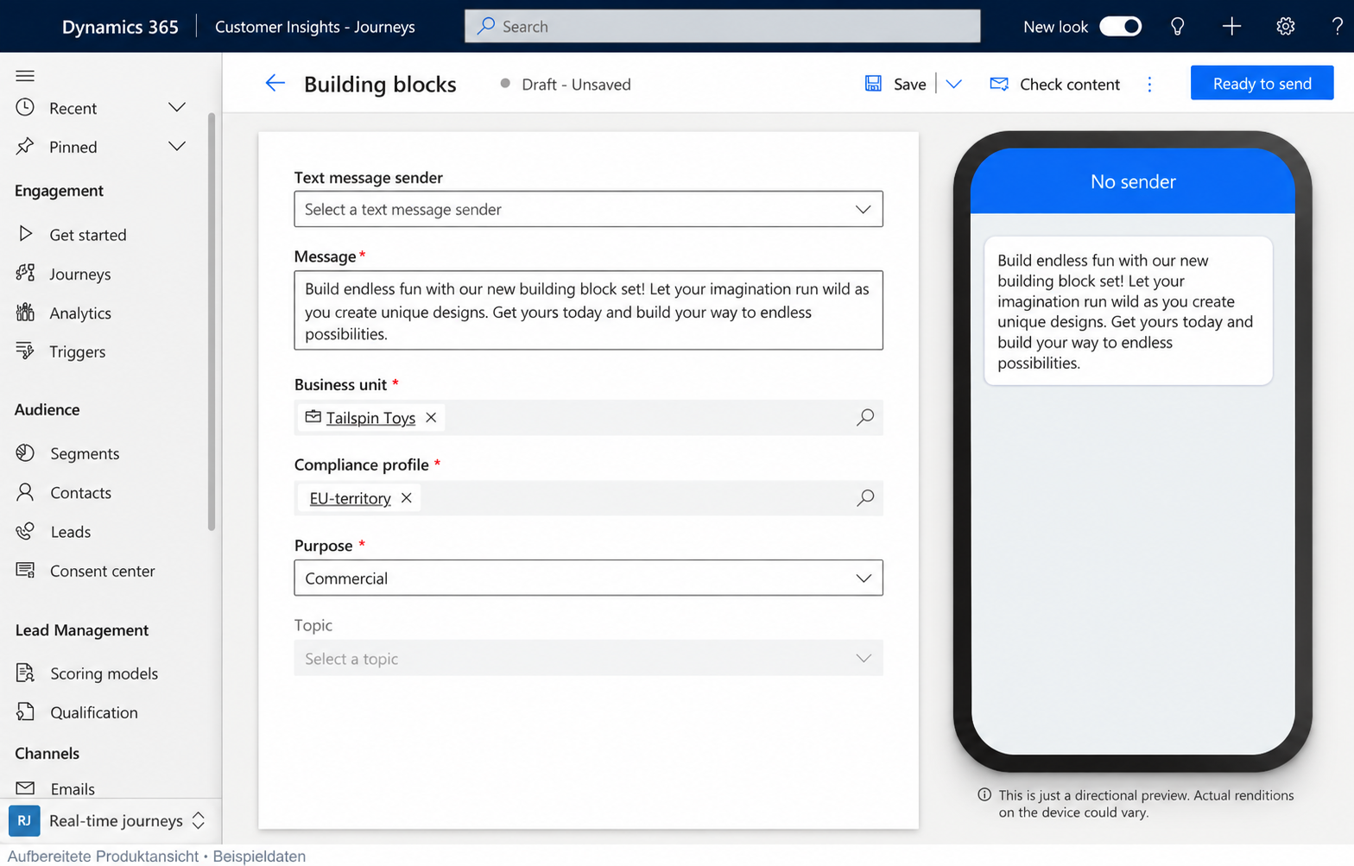Go back using the left arrow
This screenshot has width=1354, height=866.
pos(275,83)
